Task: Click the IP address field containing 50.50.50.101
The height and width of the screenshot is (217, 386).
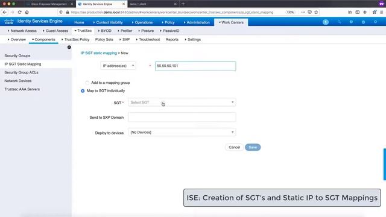Action: point(195,66)
